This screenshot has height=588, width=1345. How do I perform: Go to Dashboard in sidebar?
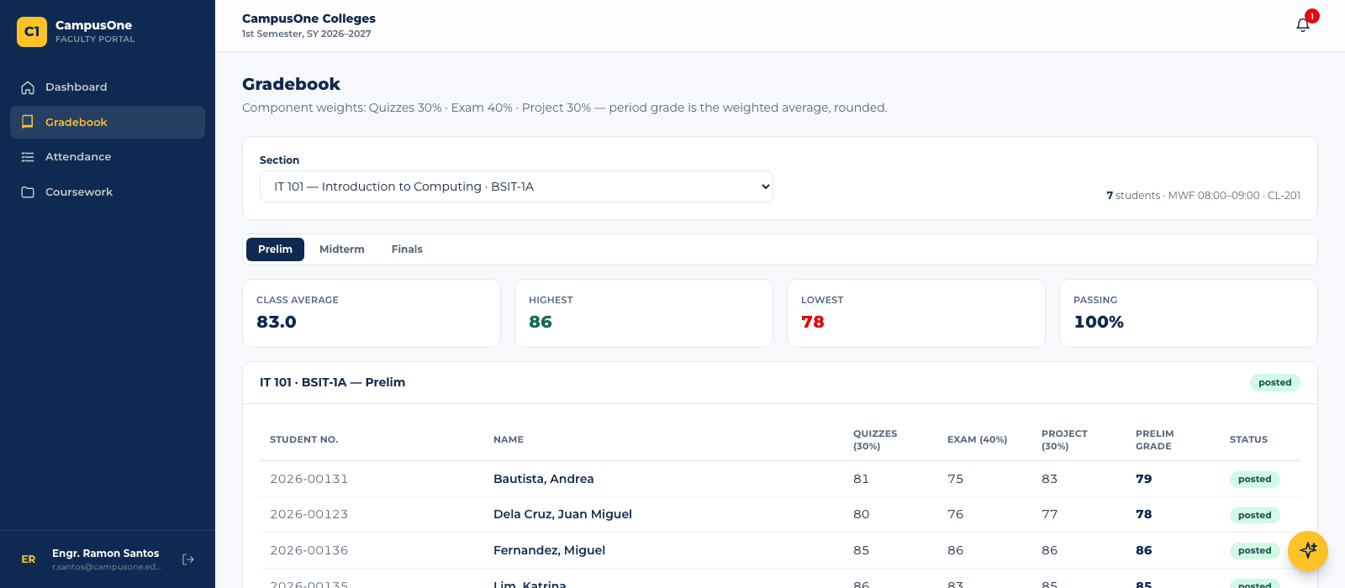pos(108,87)
